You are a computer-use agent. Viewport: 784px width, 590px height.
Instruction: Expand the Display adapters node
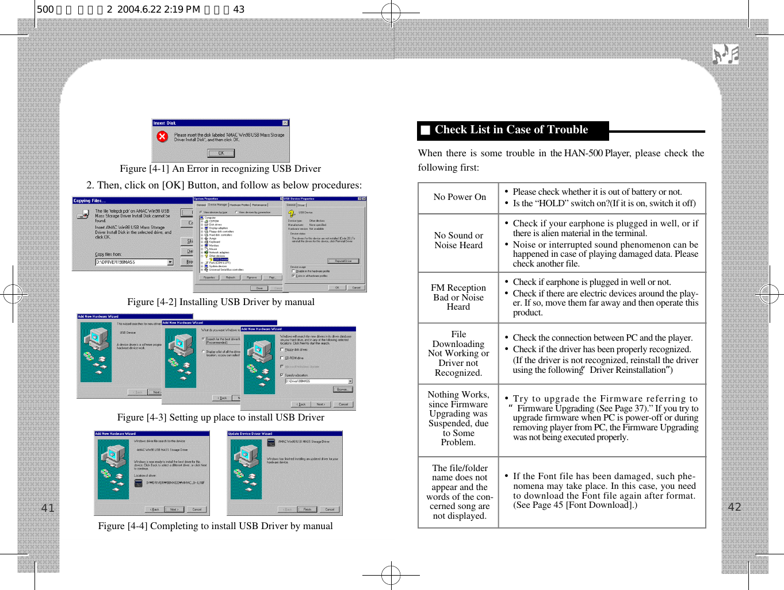tap(202, 228)
